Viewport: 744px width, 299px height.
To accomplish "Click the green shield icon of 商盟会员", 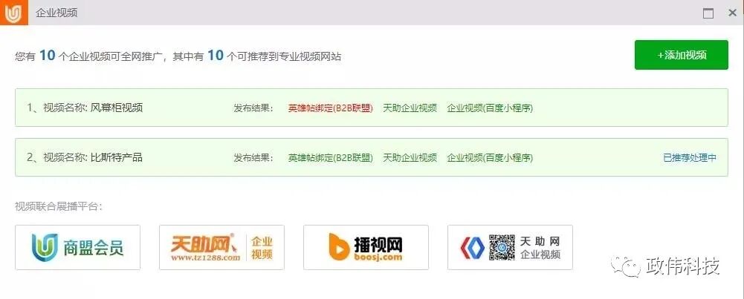I will [x=45, y=247].
